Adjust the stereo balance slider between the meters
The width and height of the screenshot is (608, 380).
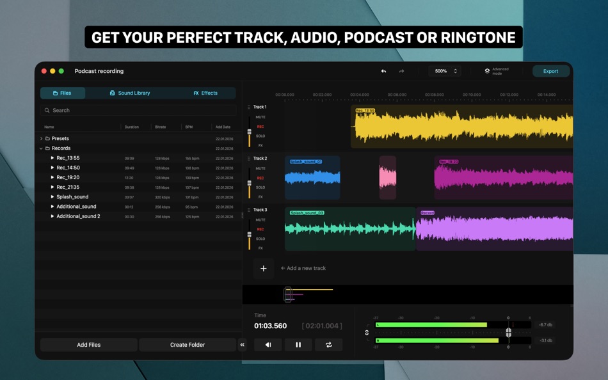coord(508,332)
